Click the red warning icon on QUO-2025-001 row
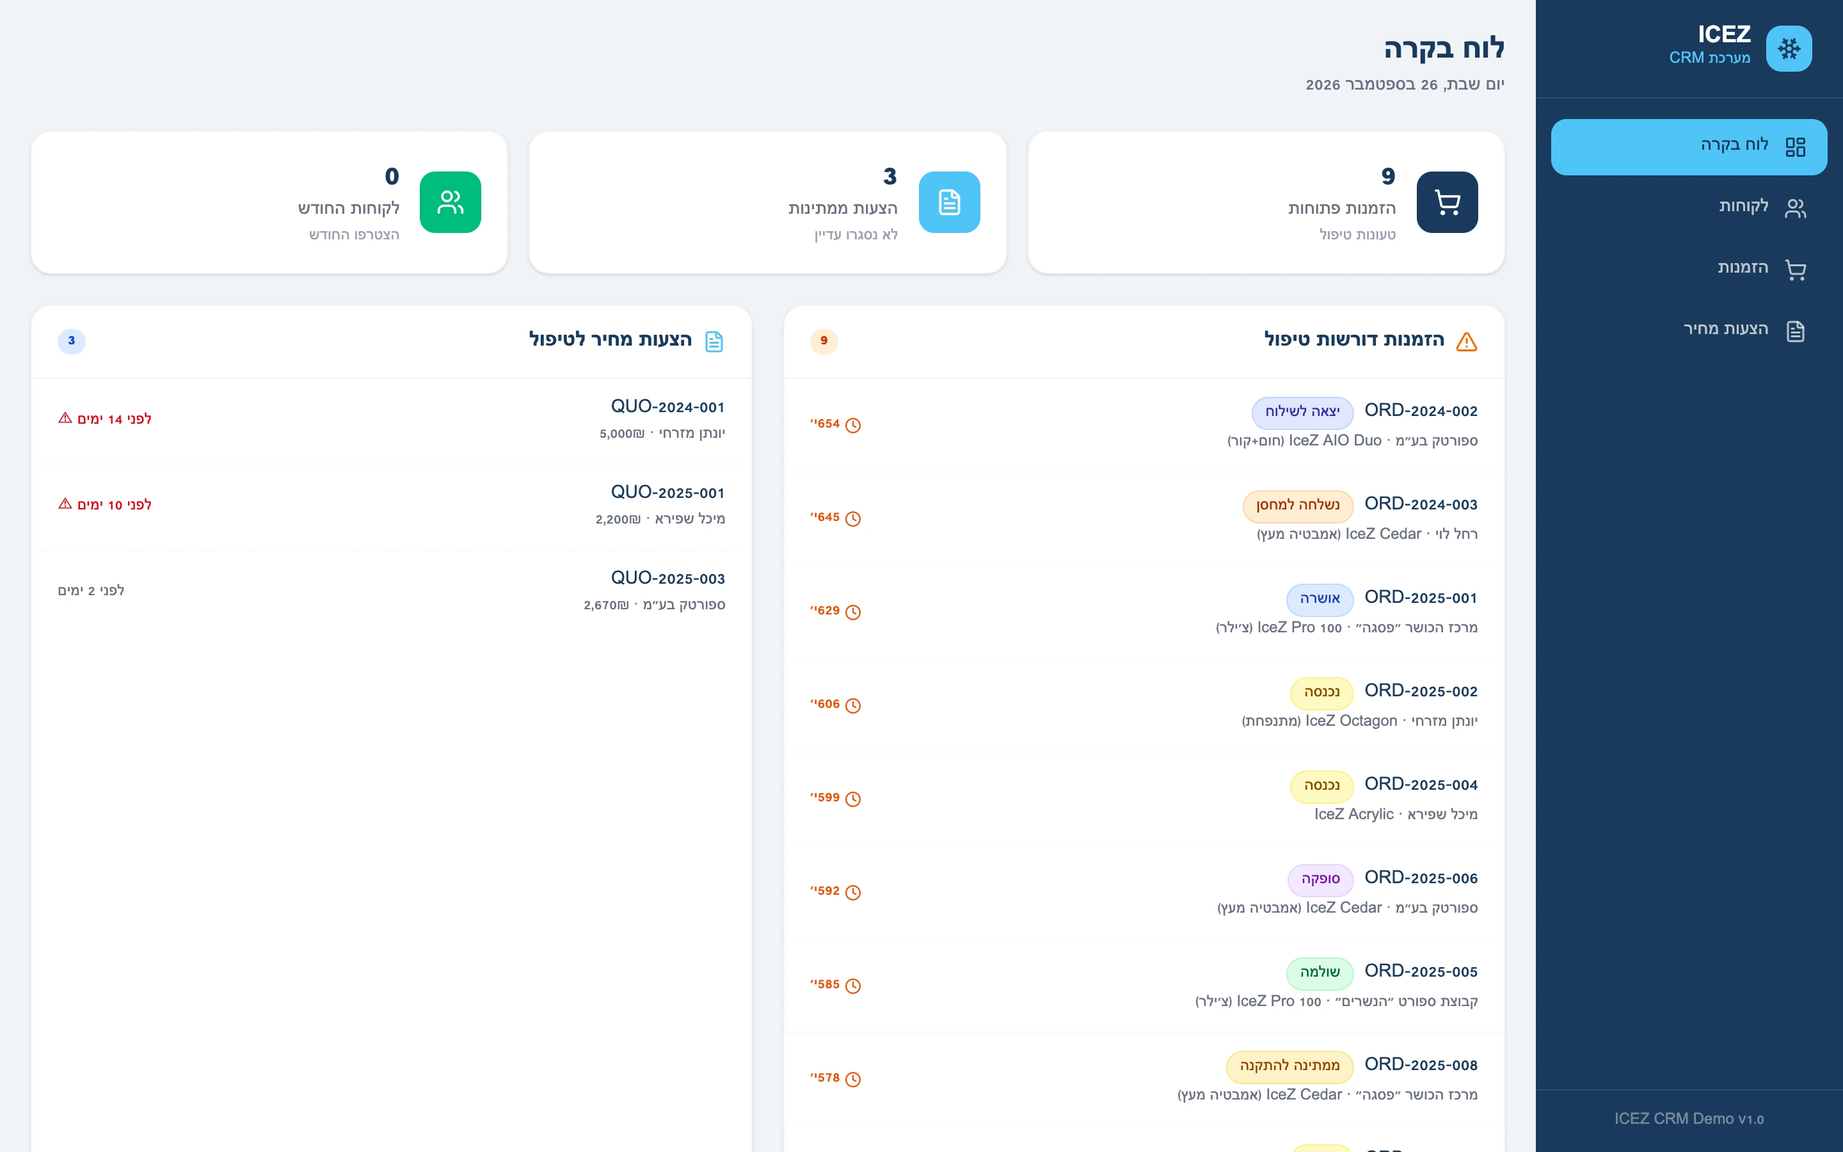1843x1152 pixels. pyautogui.click(x=65, y=504)
